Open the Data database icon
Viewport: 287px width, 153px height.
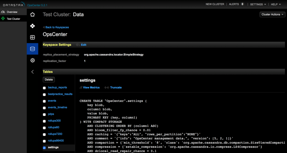click(x=32, y=49)
